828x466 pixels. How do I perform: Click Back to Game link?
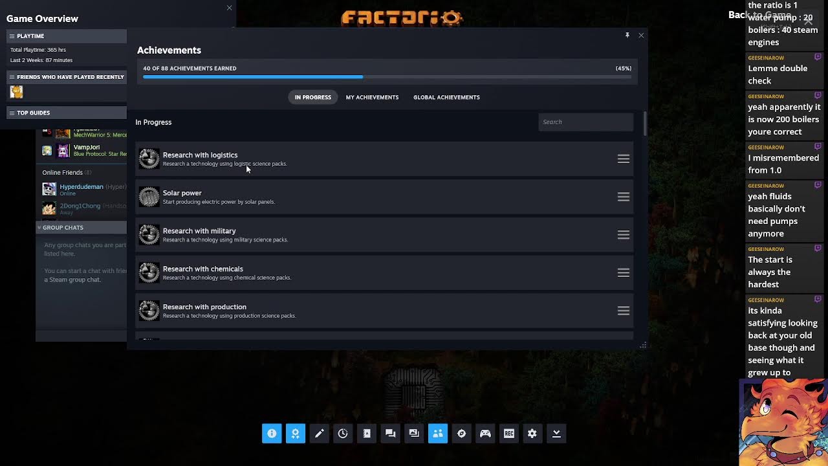pos(759,15)
